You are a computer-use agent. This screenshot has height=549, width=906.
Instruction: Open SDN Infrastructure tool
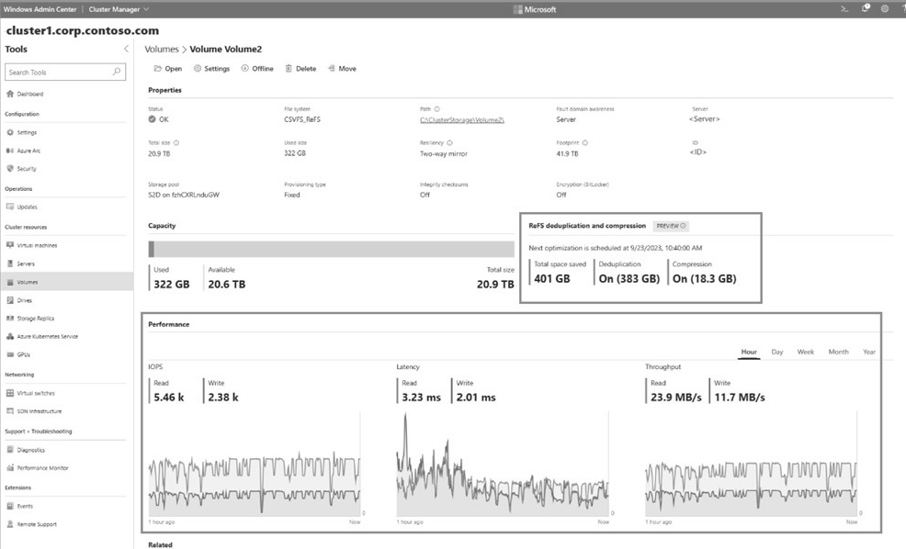click(34, 411)
